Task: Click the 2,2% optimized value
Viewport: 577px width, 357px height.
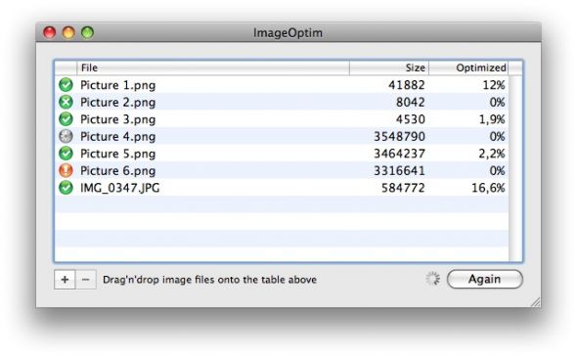Action: pos(492,154)
